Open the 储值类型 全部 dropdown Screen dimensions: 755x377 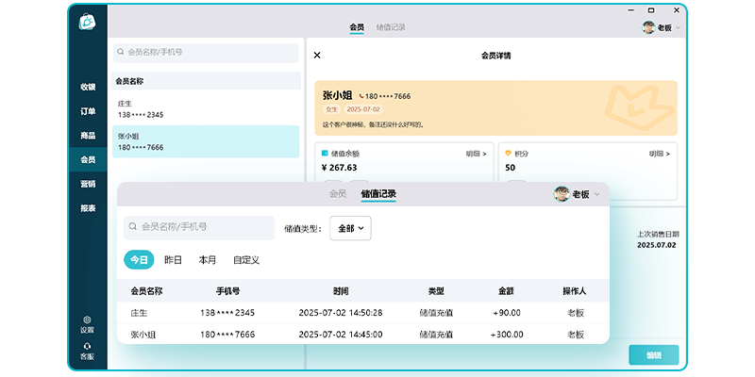(350, 228)
